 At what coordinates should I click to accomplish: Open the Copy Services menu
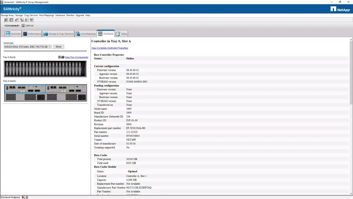coord(31,15)
